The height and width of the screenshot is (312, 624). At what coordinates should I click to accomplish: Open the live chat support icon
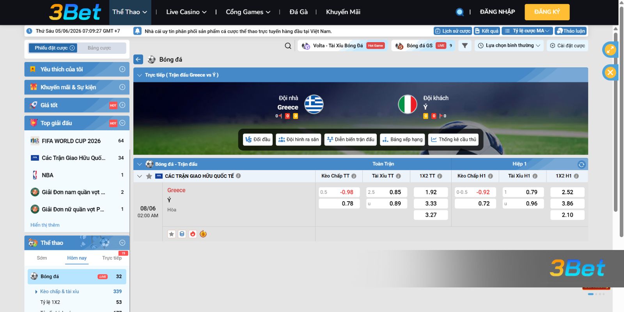coord(460,12)
